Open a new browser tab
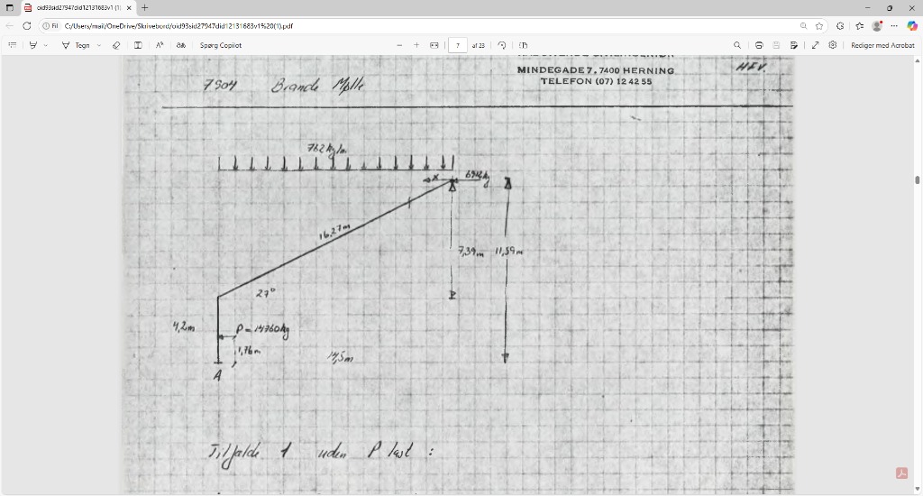 pos(144,7)
